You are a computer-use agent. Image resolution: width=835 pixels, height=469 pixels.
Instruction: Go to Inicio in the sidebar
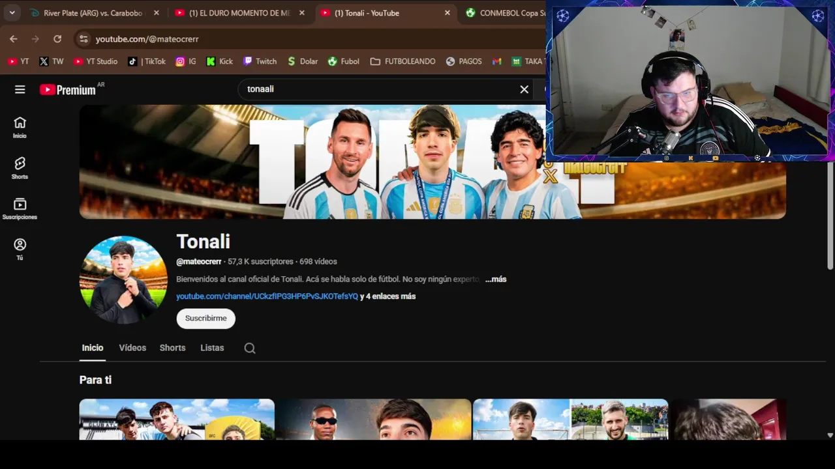20,127
